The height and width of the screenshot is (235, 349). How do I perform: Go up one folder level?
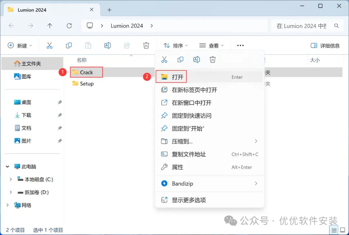point(50,26)
